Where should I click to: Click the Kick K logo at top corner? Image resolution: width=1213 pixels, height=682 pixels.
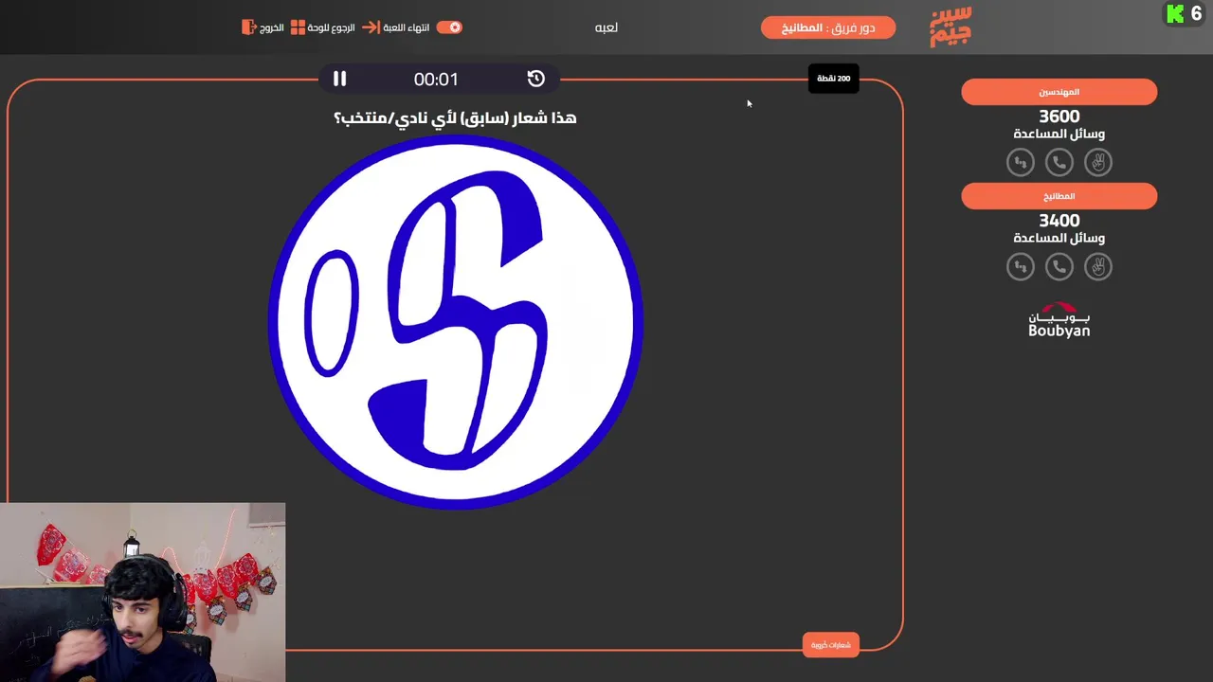[1175, 13]
